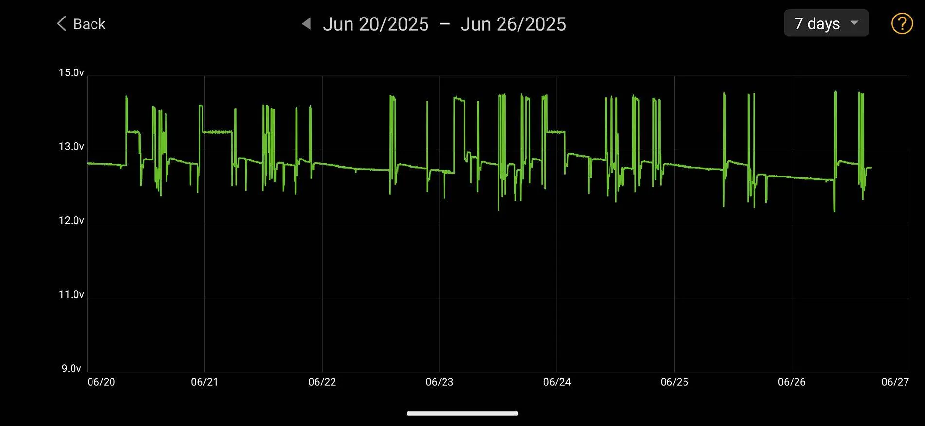Tap the dropdown caret next to 7 days
This screenshot has width=925, height=426.
[854, 23]
